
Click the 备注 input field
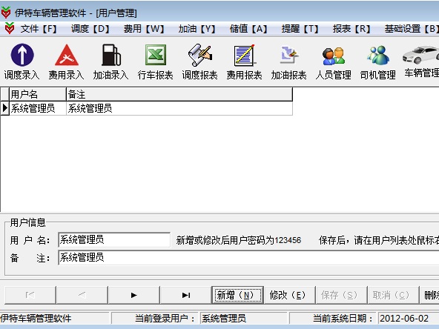(x=248, y=258)
